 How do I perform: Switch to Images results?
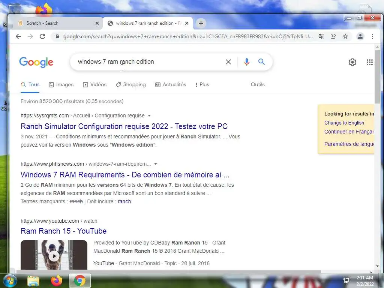coord(61,84)
